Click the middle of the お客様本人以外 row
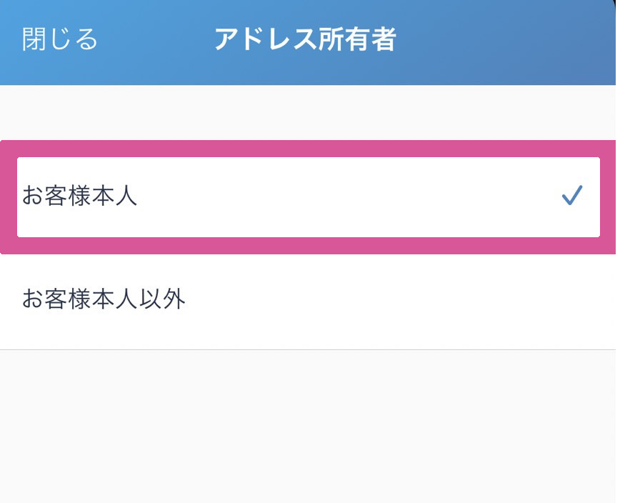Screen dimensions: 620x503 (x=308, y=299)
